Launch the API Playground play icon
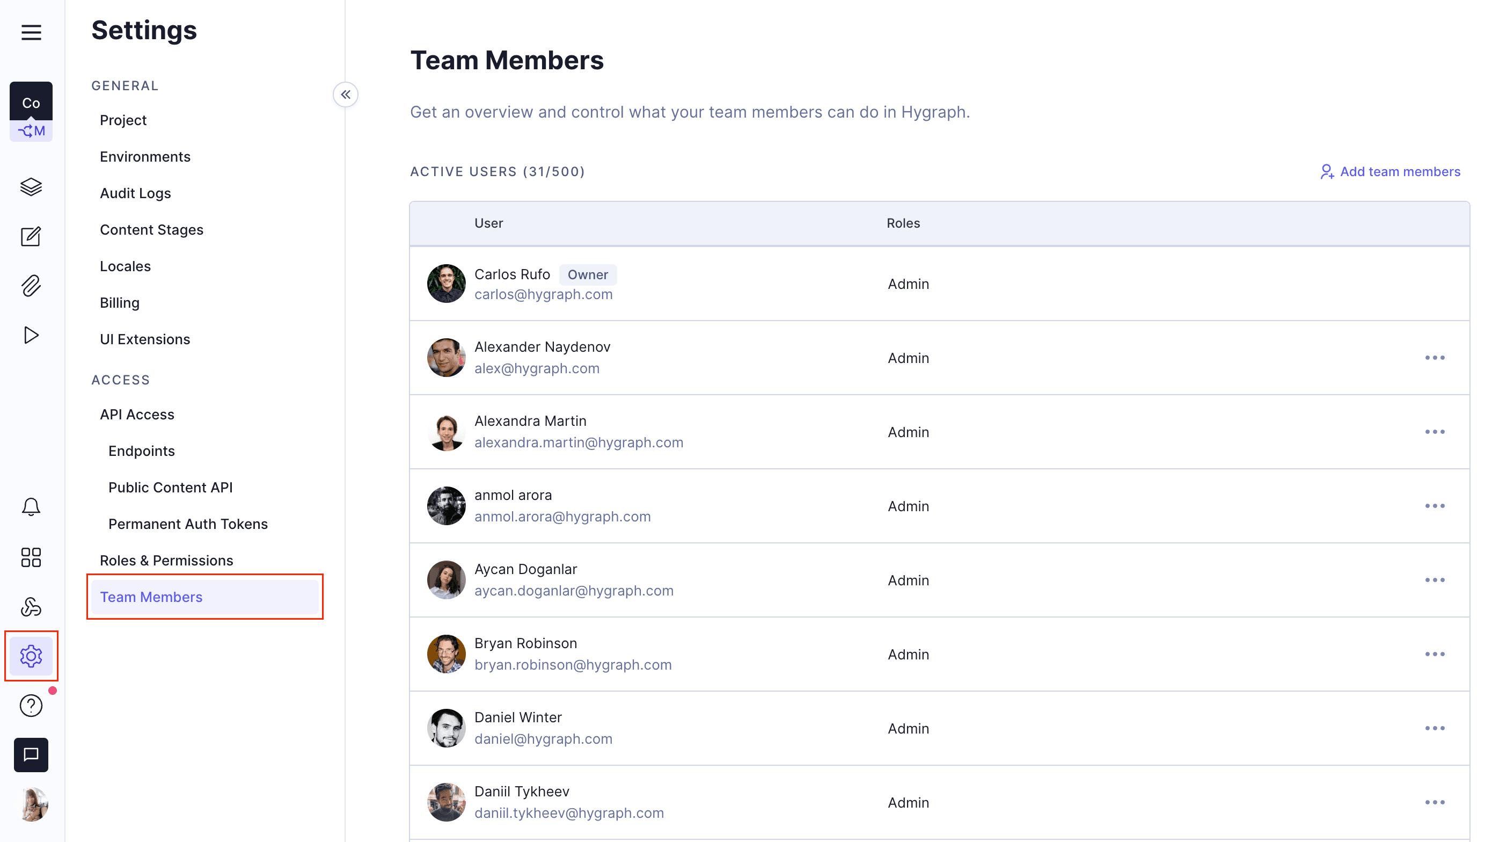Viewport: 1492px width, 842px height. click(x=31, y=335)
